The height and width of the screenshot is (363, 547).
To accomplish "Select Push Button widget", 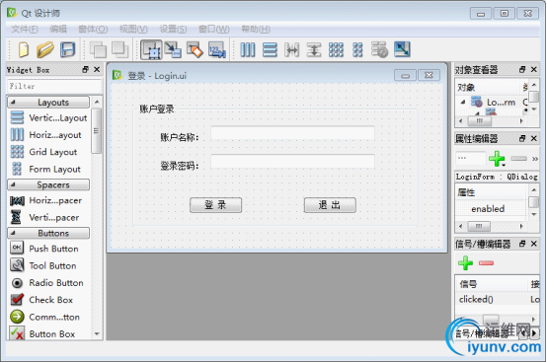I will pyautogui.click(x=44, y=249).
